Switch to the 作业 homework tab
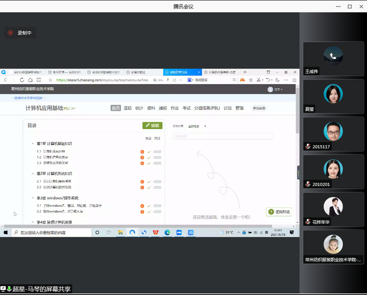The image size is (367, 295). (175, 108)
